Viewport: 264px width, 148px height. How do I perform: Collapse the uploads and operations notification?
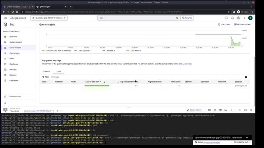(247, 138)
